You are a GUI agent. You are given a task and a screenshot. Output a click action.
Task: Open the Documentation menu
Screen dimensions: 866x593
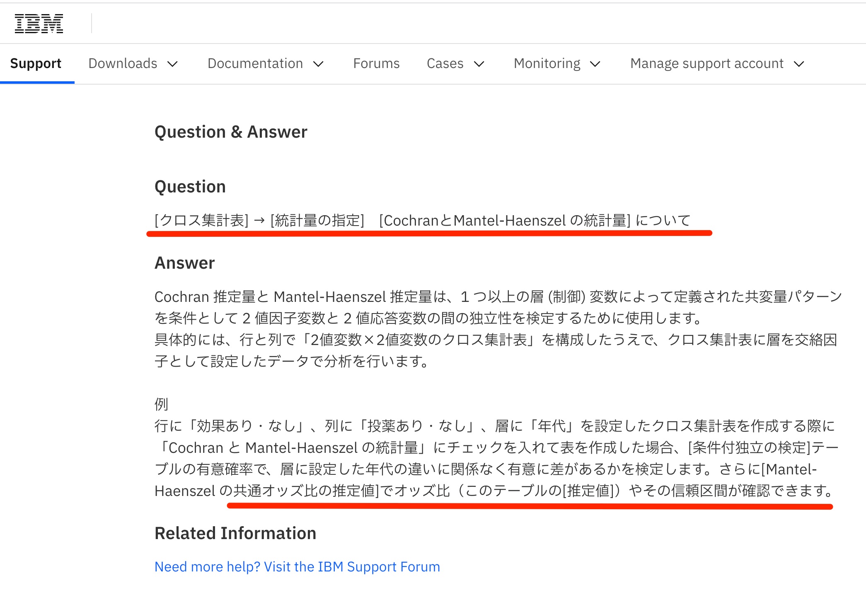point(255,63)
